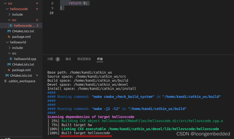Click the CMake icon of helloworld CMakeLists.txt
Image resolution: width=234 pixels, height=139 pixels.
point(9,64)
